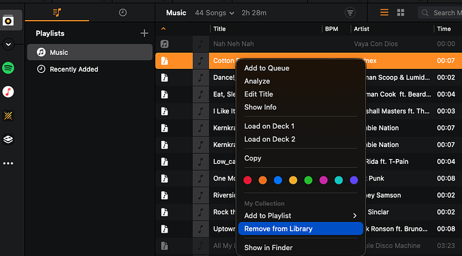Choose Remove from Library
This screenshot has height=256, width=462.
(x=301, y=229)
